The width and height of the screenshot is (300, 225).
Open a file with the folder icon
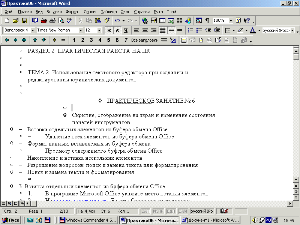15,21
